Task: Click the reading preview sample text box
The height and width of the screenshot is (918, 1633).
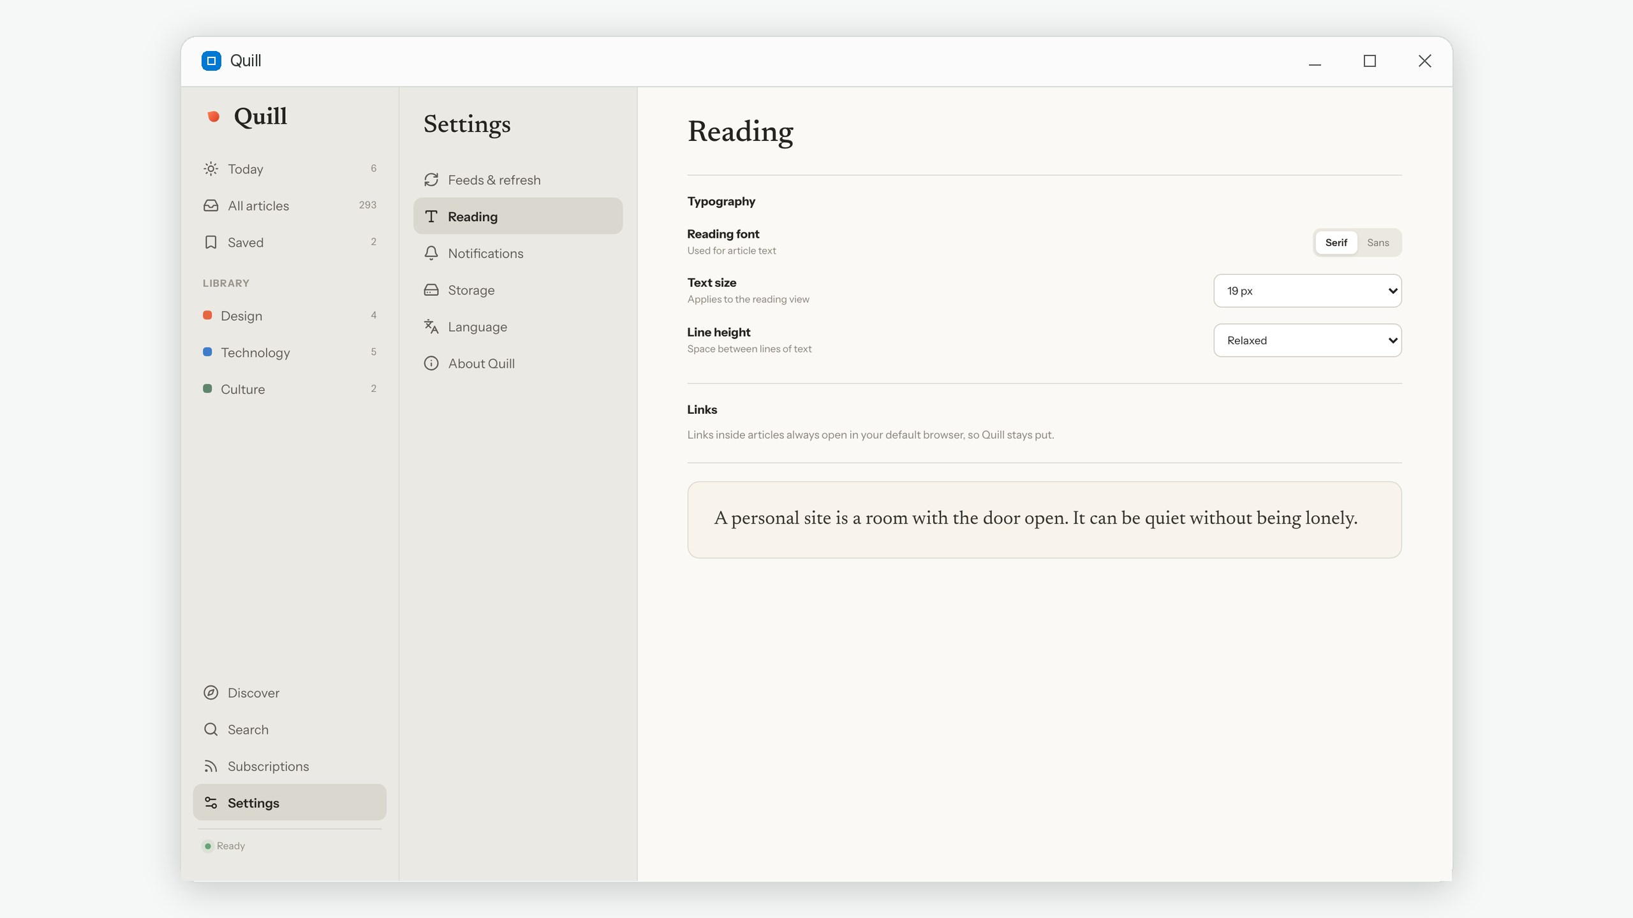Action: [1044, 520]
